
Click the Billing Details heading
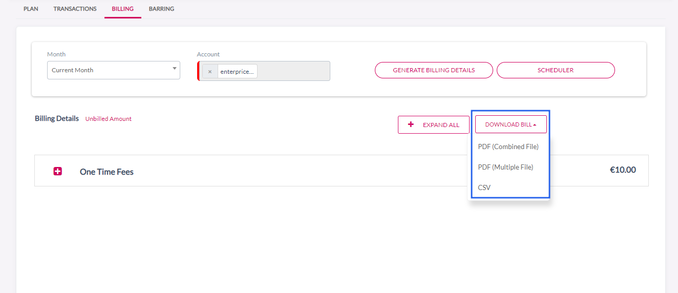pos(57,118)
